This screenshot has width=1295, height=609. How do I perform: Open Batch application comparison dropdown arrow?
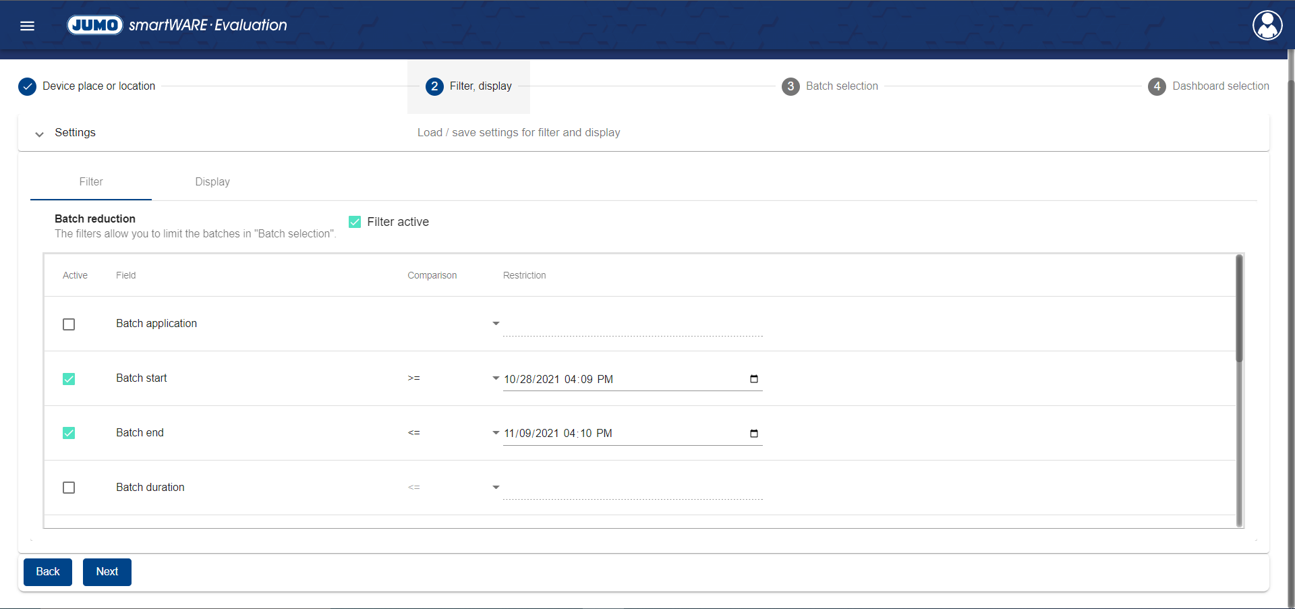point(496,324)
